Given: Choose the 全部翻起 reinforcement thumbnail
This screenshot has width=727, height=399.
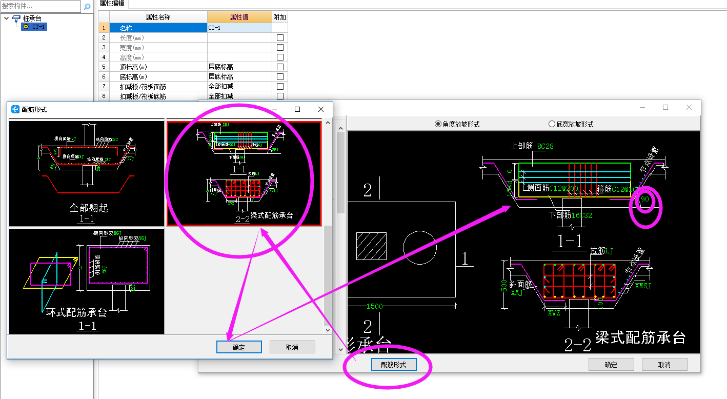Looking at the screenshot, I should pyautogui.click(x=87, y=173).
